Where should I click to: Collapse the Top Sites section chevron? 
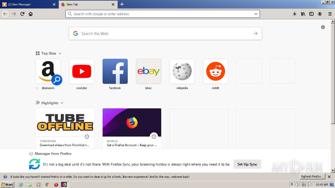[60, 54]
